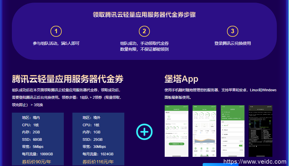This screenshot has height=166, width=289.
Task: Click the large heading 腾讯云轻量应用服务器代金券
Action: (68, 79)
